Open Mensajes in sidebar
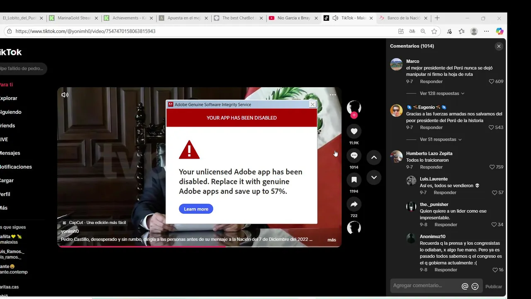This screenshot has width=531, height=299. tap(10, 153)
